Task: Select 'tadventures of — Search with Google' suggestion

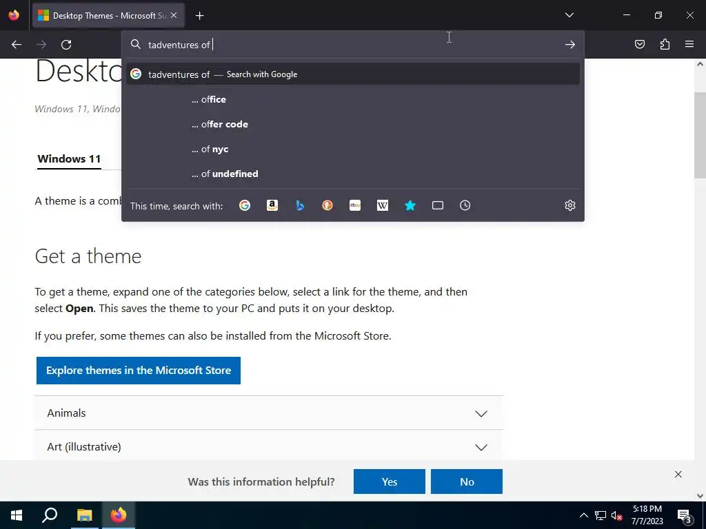Action: (x=353, y=74)
